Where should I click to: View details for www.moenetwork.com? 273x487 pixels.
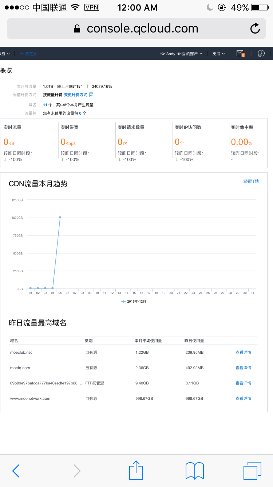(243, 398)
